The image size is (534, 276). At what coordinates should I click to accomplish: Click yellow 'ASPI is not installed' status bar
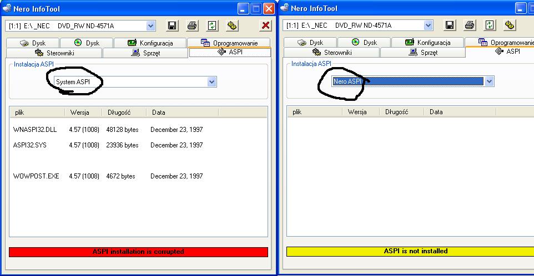[x=410, y=251]
